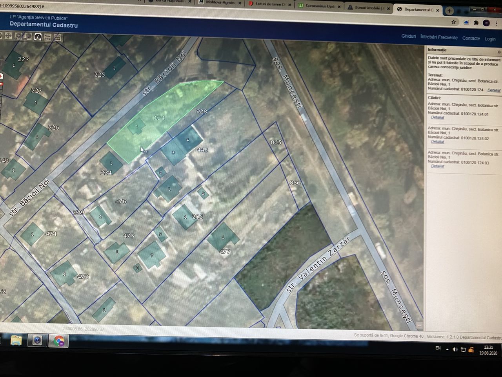The height and width of the screenshot is (377, 502).
Task: Open Detaliat for building 0100120.124.03
Action: pos(437,166)
